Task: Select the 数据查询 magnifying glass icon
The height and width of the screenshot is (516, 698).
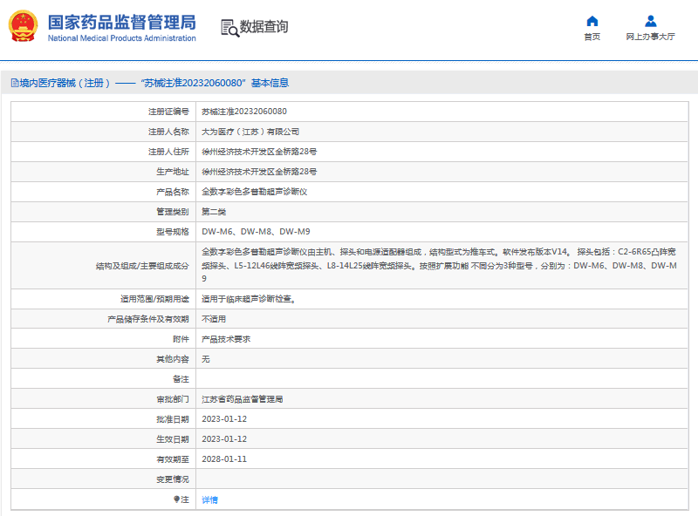Action: pyautogui.click(x=227, y=29)
